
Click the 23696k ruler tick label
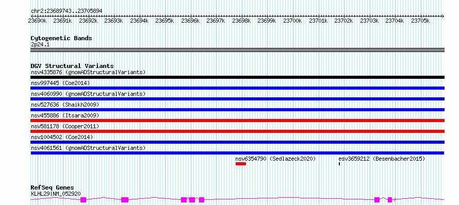(191, 21)
